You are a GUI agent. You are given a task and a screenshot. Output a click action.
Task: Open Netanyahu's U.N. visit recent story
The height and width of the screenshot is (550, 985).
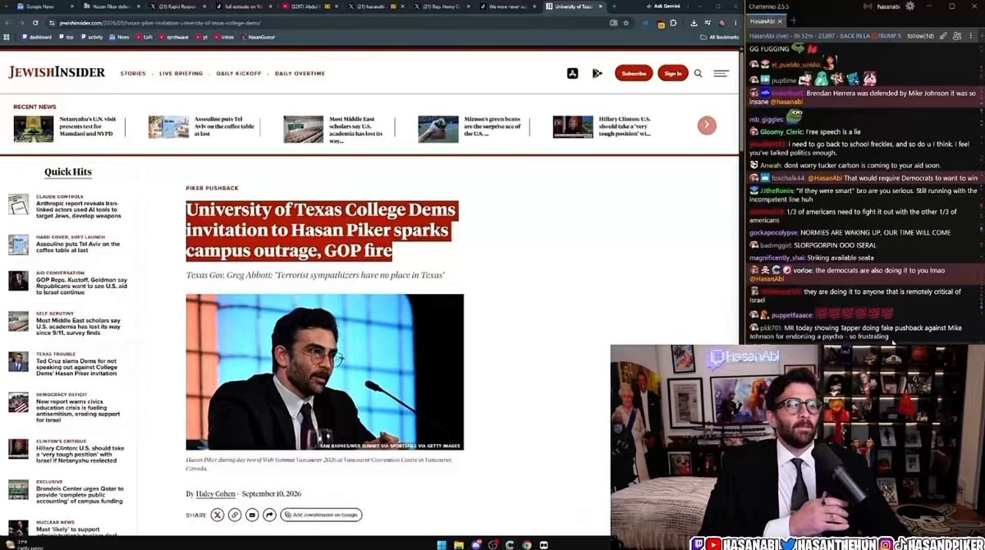pos(65,128)
